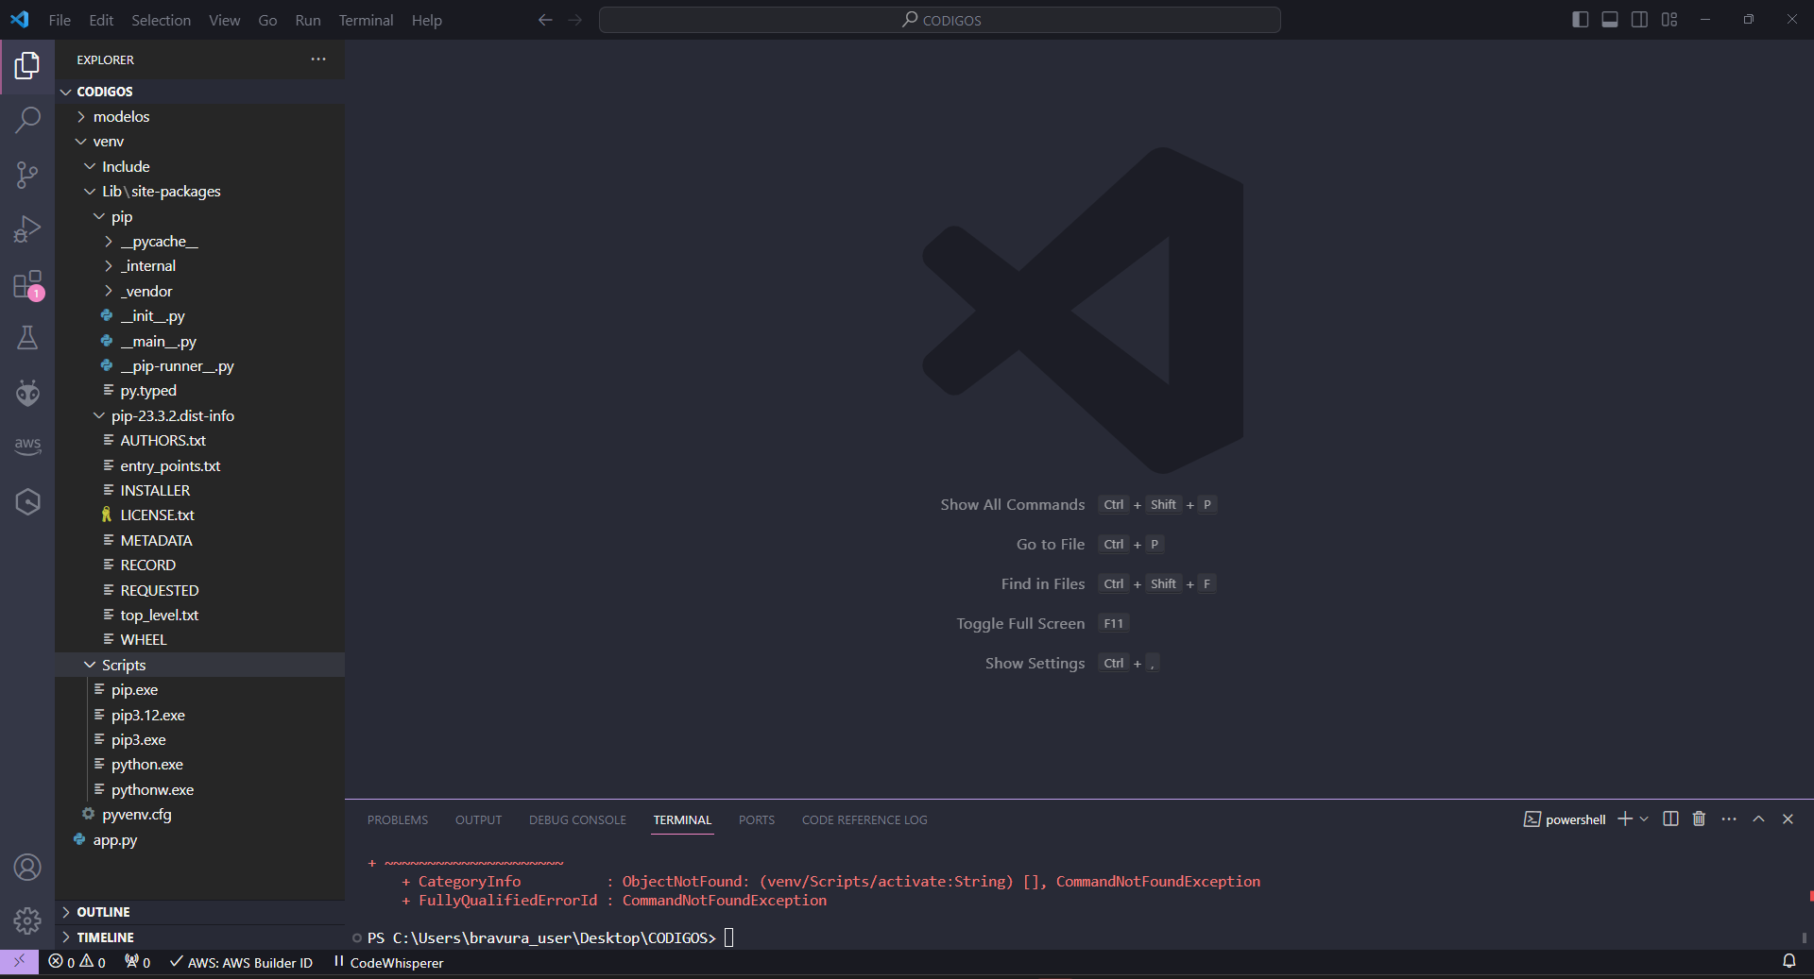The width and height of the screenshot is (1814, 979).
Task: Open the notifications bell
Action: click(x=1788, y=962)
